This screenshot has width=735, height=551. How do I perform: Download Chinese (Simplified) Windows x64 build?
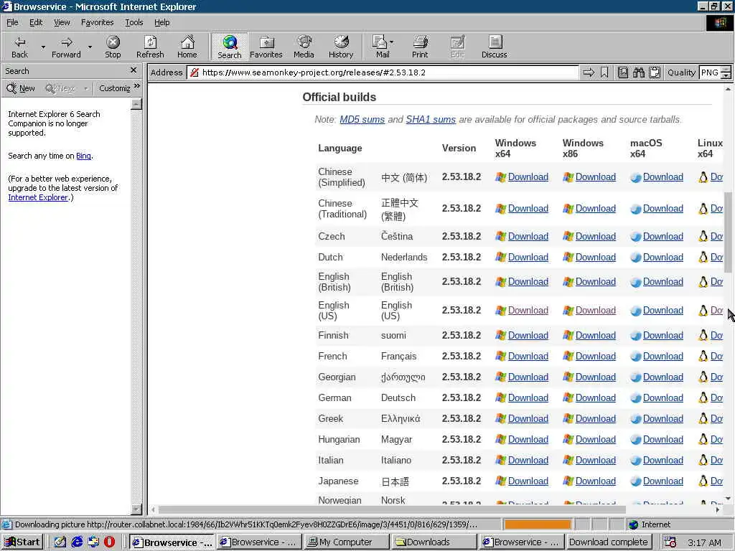coord(528,177)
